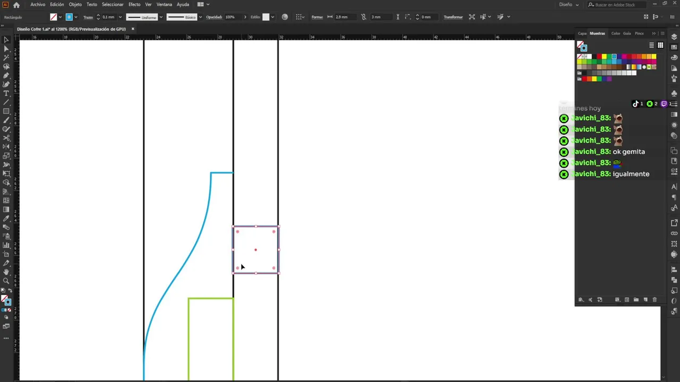Open the Layers panel icon in right dock
The image size is (680, 382).
(674, 37)
